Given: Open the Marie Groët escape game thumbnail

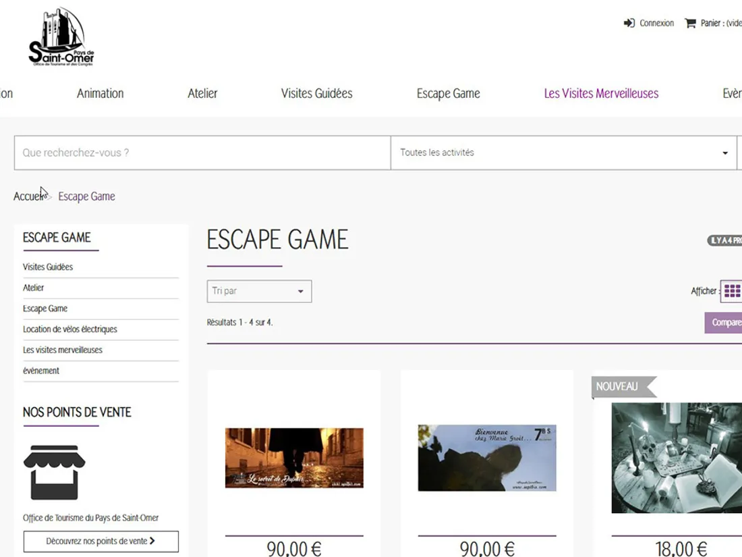Looking at the screenshot, I should [487, 458].
